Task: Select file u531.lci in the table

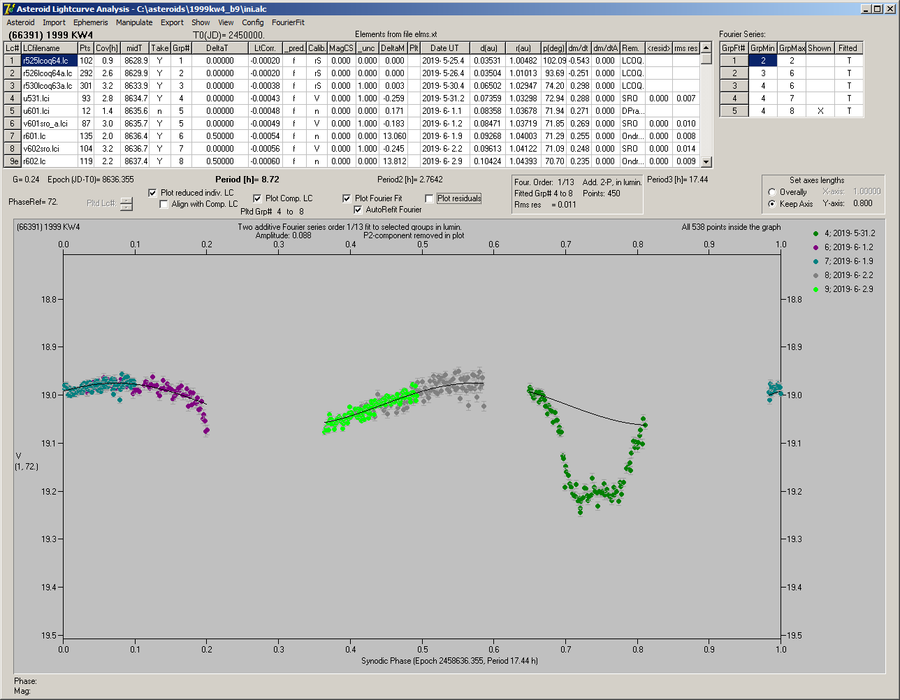Action: (49, 99)
